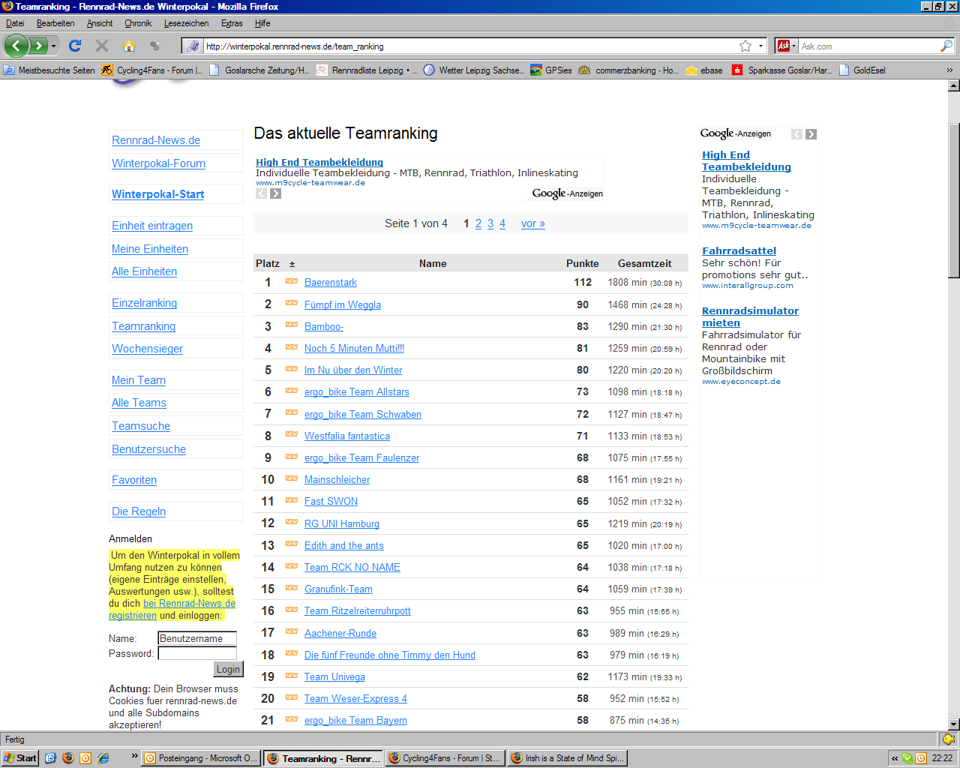The image size is (960, 768).
Task: Open the Lesezeichen menu
Action: (186, 23)
